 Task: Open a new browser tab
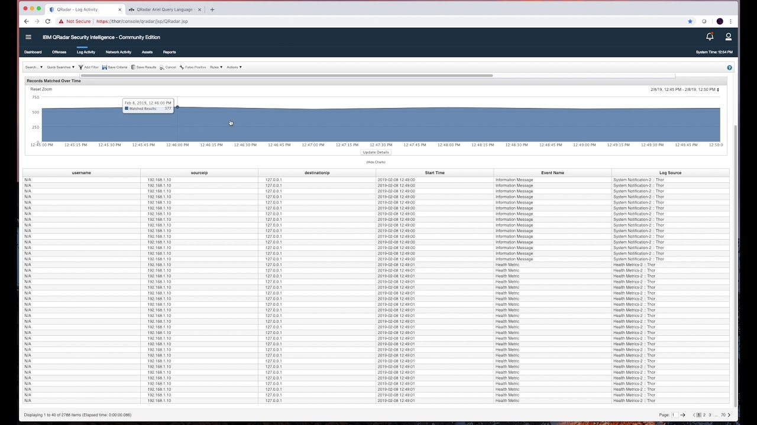(x=212, y=9)
